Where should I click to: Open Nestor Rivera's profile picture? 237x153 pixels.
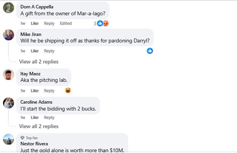coord(9,139)
